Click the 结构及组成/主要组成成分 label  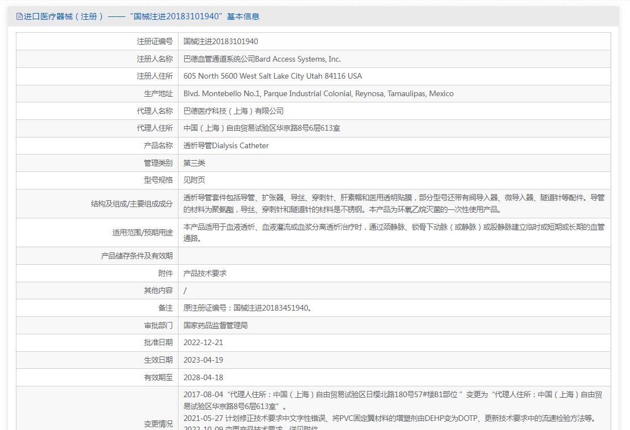(x=132, y=203)
